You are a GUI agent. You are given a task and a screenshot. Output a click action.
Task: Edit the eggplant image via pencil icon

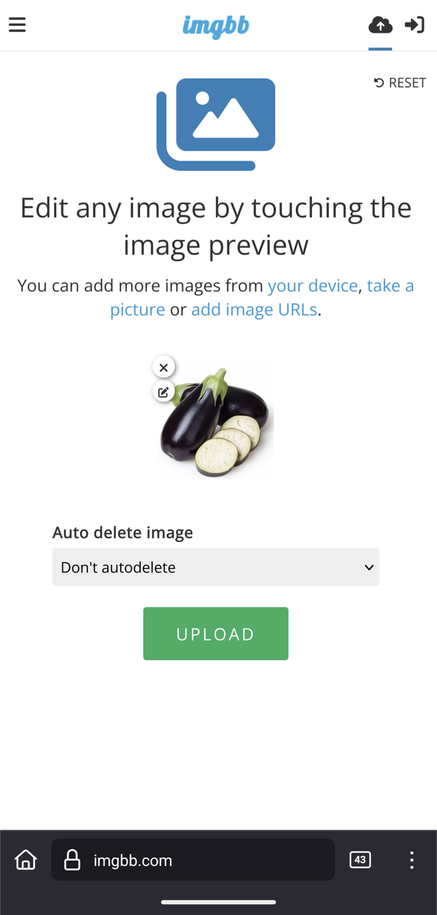(x=163, y=393)
